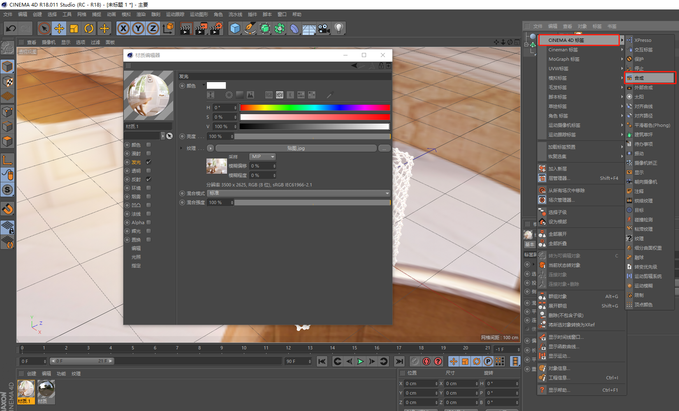Expand the MoGraph 标签 submenu
Image resolution: width=679 pixels, height=411 pixels.
(x=581, y=59)
